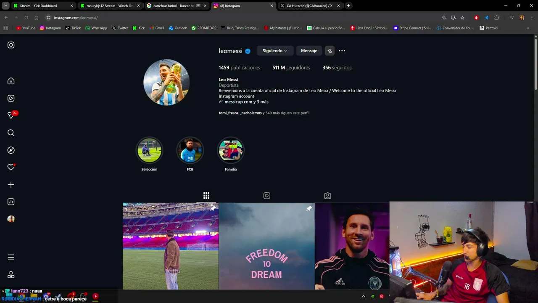View 511 M seguidores list
The height and width of the screenshot is (303, 538).
(291, 67)
